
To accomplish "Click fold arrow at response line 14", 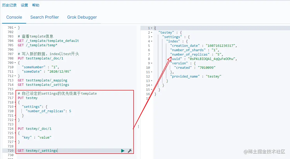I will point(152,85).
